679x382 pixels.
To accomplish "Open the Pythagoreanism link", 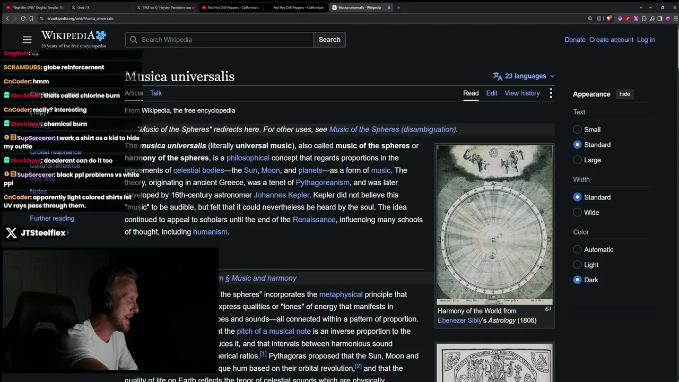I will [x=323, y=183].
